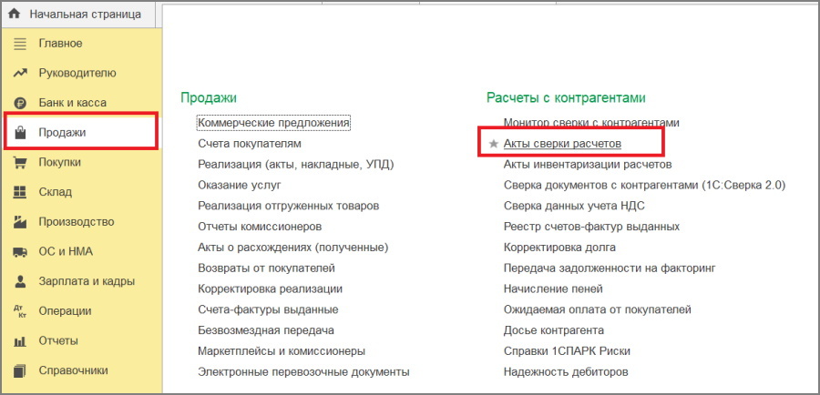Click the Банк и касса ruble coin icon
The height and width of the screenshot is (395, 820).
[x=20, y=103]
